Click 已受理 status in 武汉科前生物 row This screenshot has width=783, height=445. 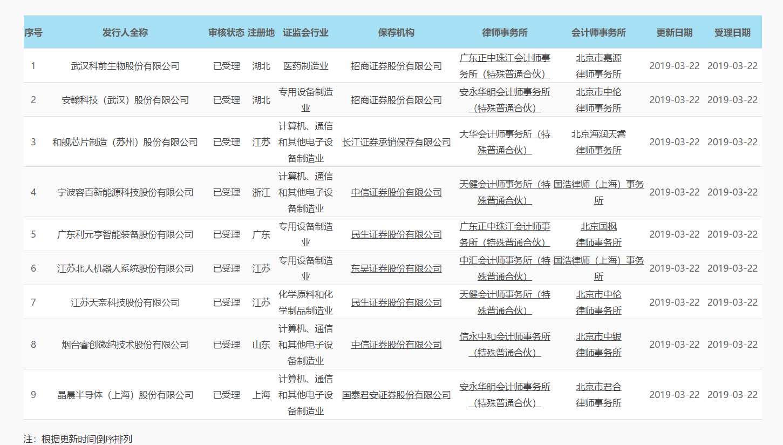227,66
